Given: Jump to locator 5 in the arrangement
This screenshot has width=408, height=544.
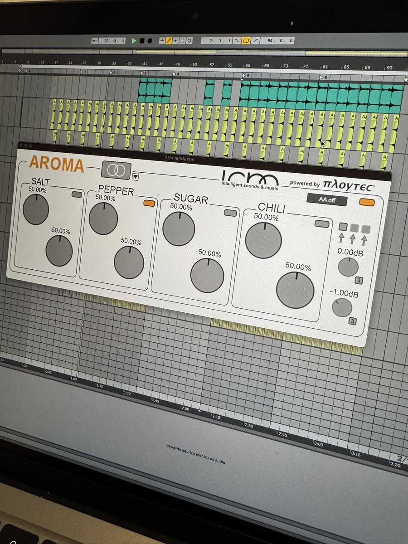Looking at the screenshot, I should coord(246,75).
